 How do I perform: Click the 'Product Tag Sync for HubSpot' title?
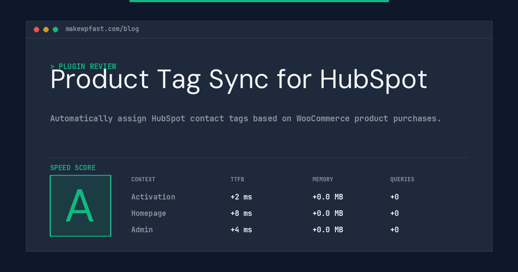coord(239,79)
